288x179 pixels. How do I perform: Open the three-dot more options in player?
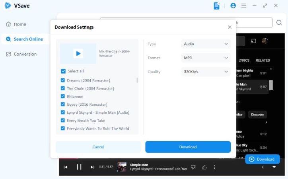tap(214, 167)
